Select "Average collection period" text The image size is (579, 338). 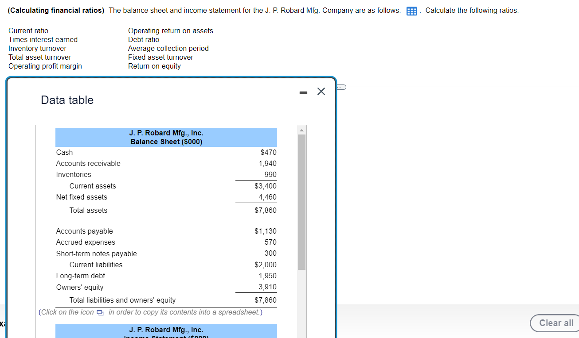point(168,48)
